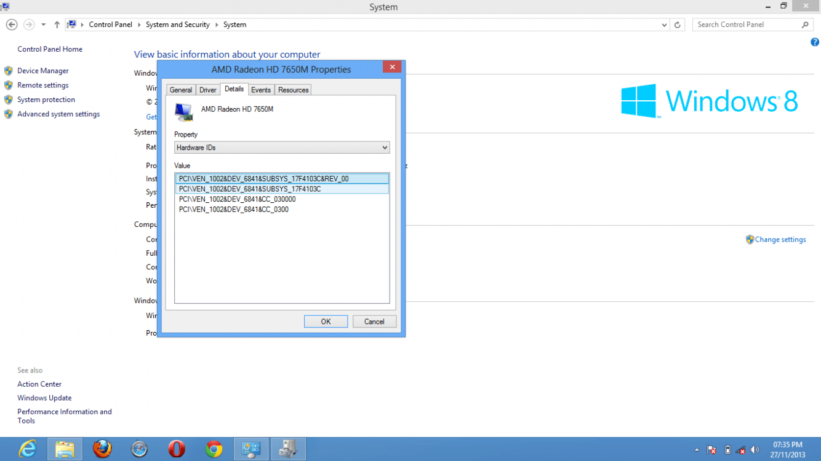Viewport: 821px width, 461px height.
Task: Launch Firefox from the taskbar
Action: pos(102,449)
